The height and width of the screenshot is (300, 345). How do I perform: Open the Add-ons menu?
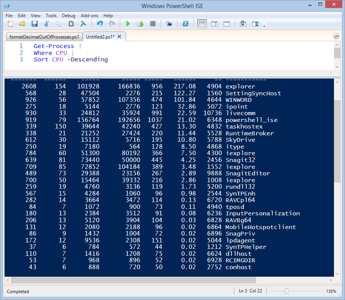(x=89, y=16)
